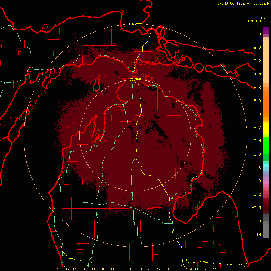Viewport: 271px width, 271px height.
Task: Click the 8.2 legend value
Action: click(x=257, y=61)
